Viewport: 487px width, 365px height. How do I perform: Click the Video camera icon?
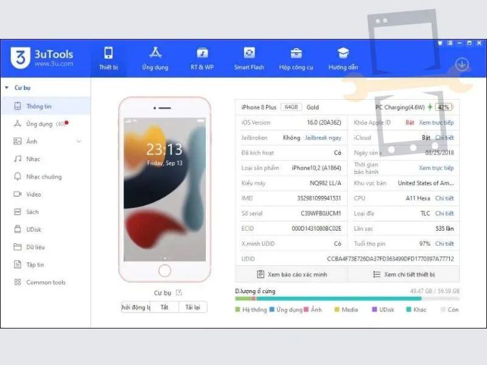point(18,194)
